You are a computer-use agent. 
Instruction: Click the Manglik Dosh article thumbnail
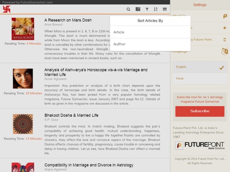23,29
